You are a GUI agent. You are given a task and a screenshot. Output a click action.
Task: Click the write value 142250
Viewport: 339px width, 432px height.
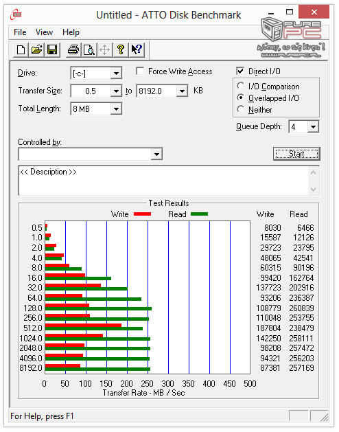[x=268, y=339]
